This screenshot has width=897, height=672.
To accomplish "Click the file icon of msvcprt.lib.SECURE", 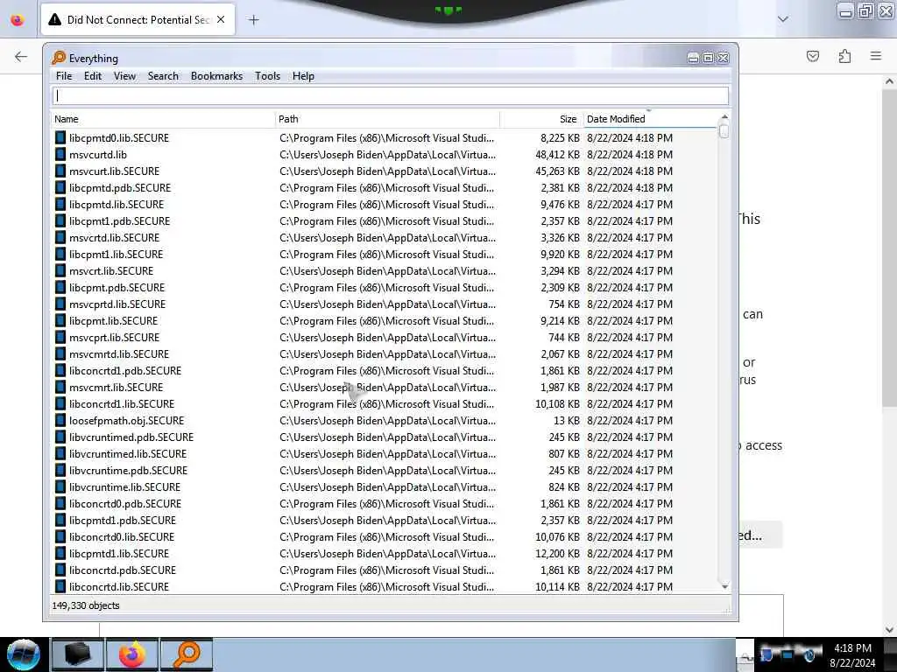I will [x=60, y=337].
